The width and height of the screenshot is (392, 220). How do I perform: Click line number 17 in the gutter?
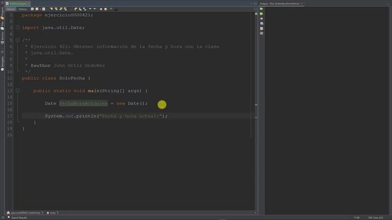[10, 116]
